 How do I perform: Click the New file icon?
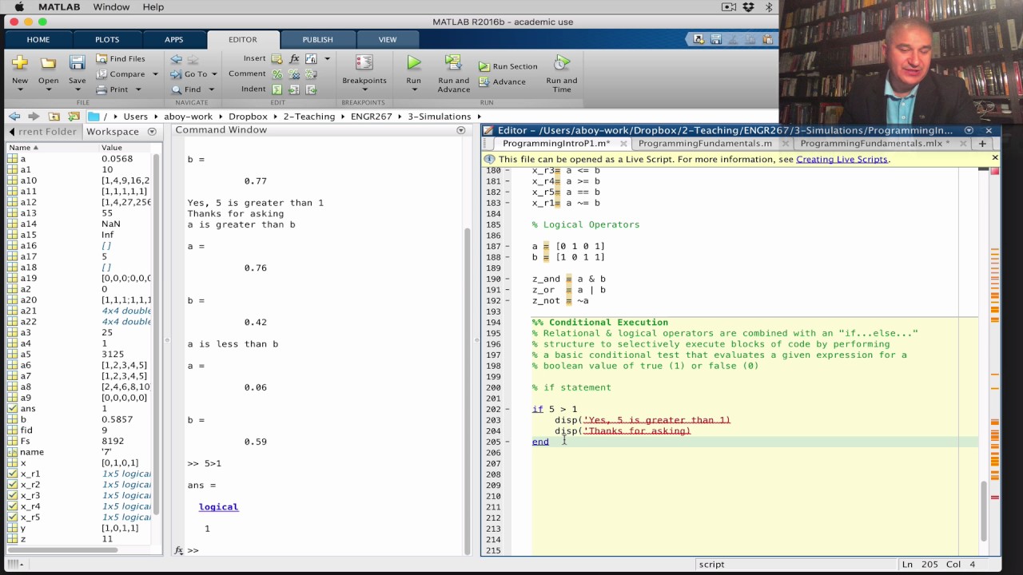click(20, 63)
